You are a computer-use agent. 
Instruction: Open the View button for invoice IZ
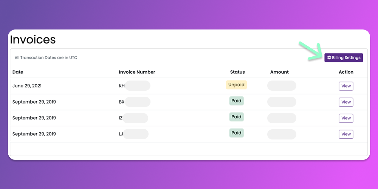point(346,118)
